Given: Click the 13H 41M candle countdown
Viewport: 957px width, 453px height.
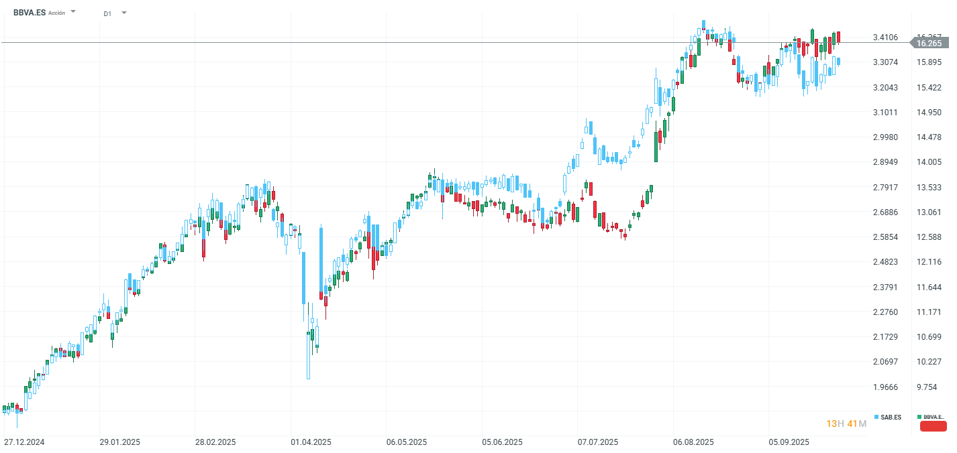Looking at the screenshot, I should tap(846, 424).
